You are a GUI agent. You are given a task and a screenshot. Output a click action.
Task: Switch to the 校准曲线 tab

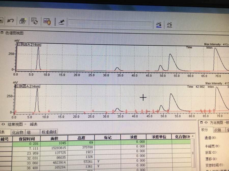pos(49,132)
